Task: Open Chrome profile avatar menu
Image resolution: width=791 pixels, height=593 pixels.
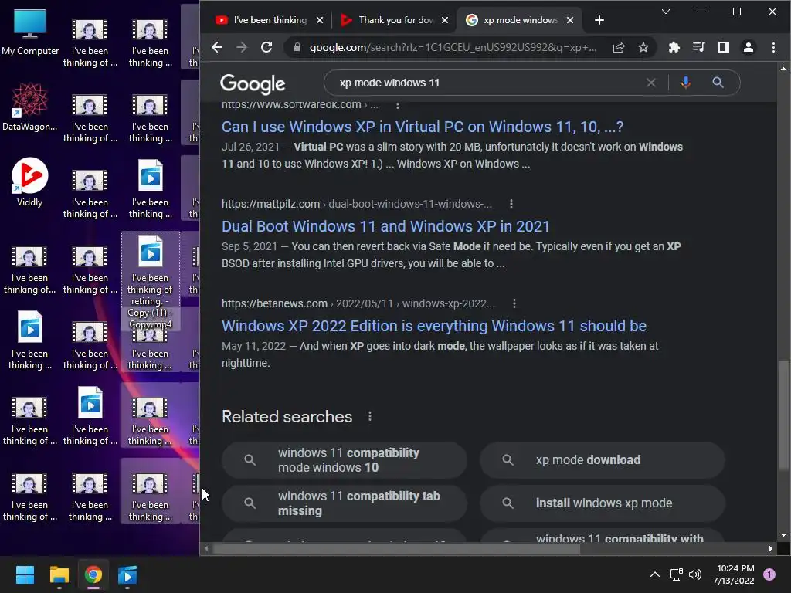Action: coord(748,47)
